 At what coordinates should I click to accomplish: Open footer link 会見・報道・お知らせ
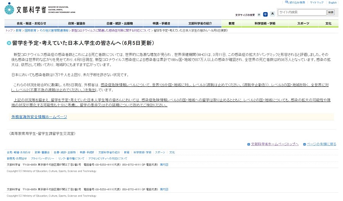pyautogui.click(x=19, y=153)
